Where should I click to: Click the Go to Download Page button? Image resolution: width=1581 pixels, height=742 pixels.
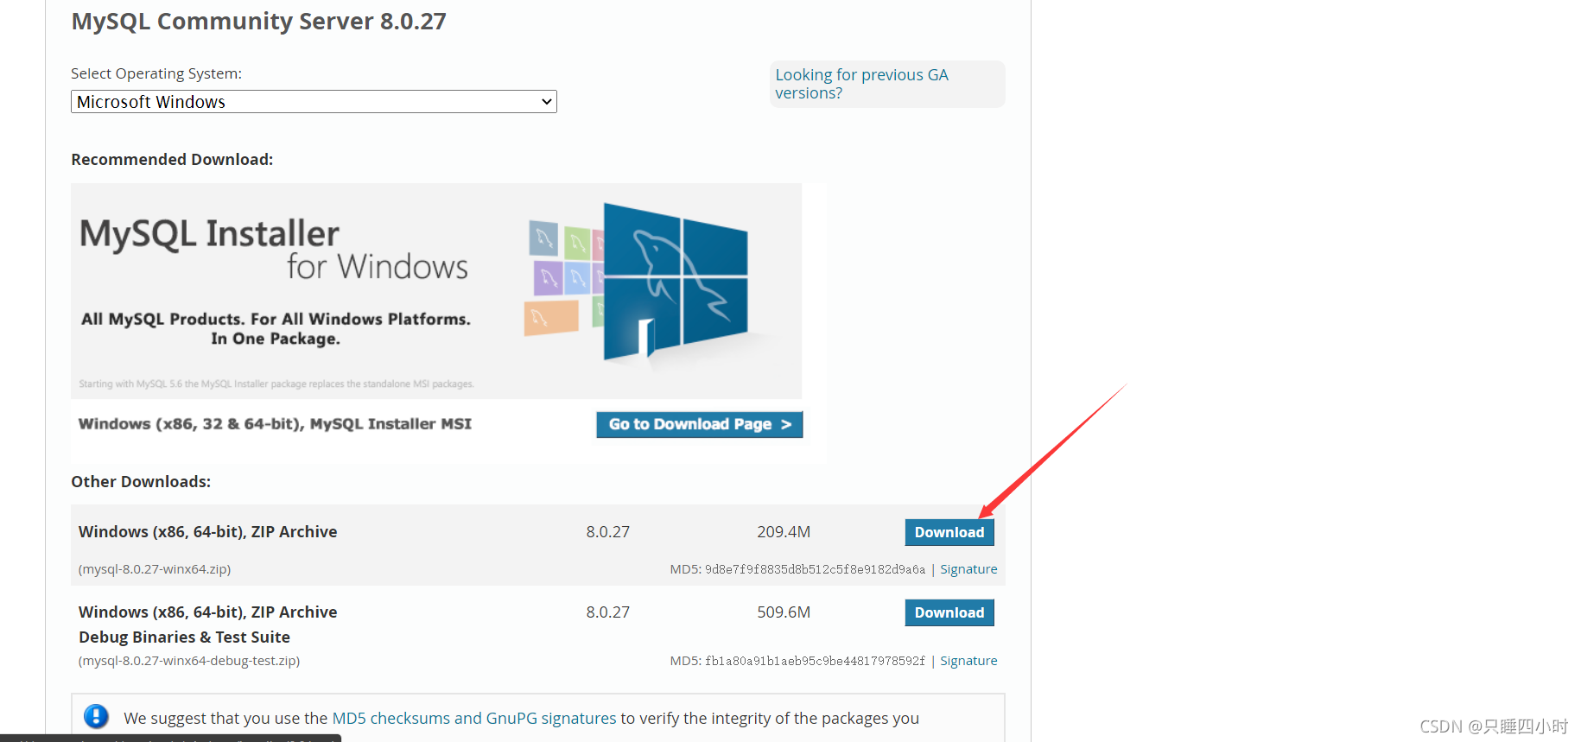[x=700, y=424]
